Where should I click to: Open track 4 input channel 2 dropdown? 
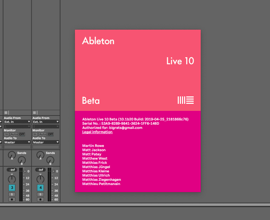[46, 127]
